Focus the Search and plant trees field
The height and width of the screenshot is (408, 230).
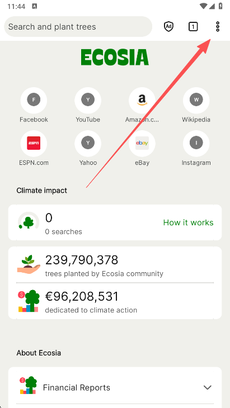pos(78,26)
